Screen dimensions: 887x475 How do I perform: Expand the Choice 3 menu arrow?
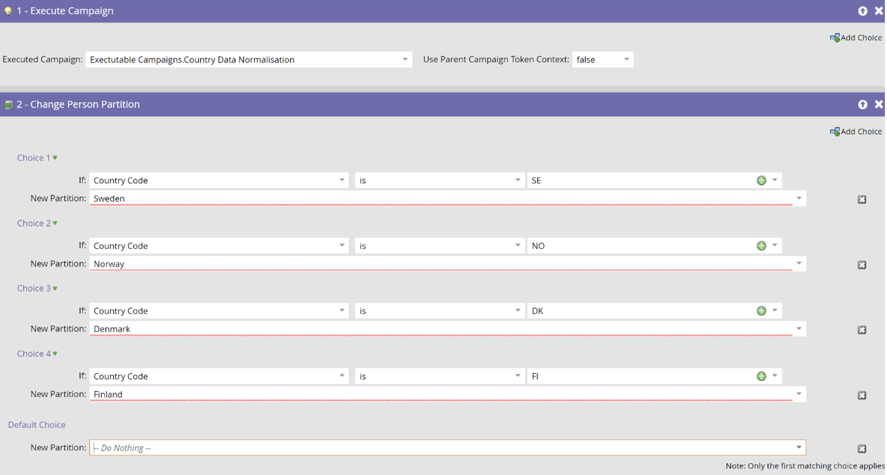(x=55, y=288)
